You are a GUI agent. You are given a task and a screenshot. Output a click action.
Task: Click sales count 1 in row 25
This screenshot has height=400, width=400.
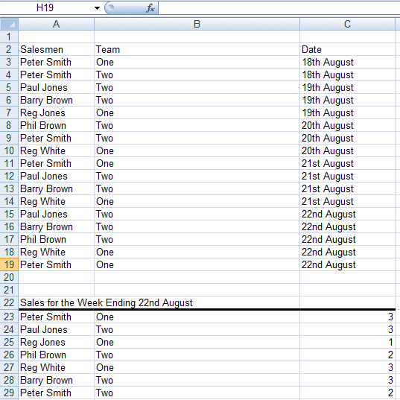[x=347, y=342]
